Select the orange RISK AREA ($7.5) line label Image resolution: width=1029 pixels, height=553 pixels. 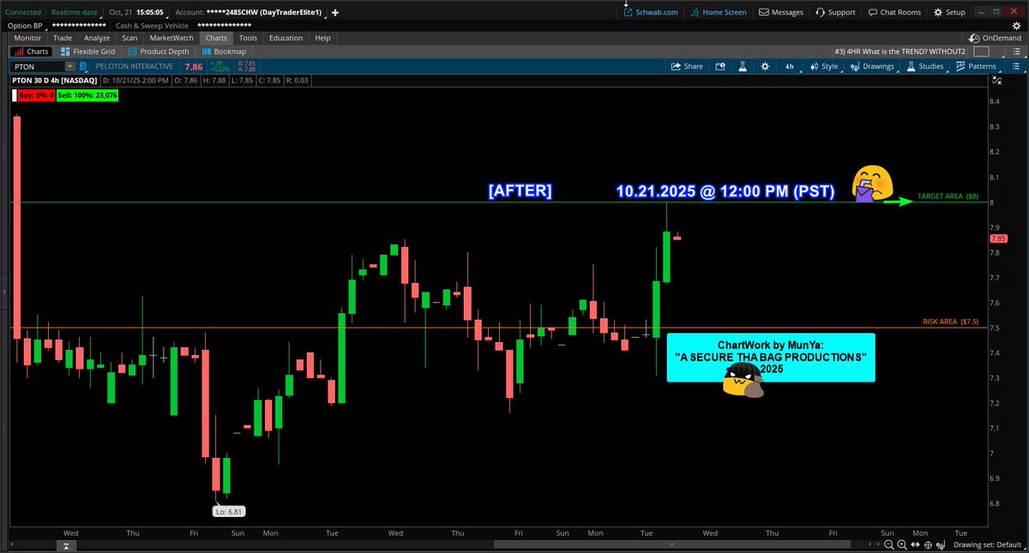point(951,322)
